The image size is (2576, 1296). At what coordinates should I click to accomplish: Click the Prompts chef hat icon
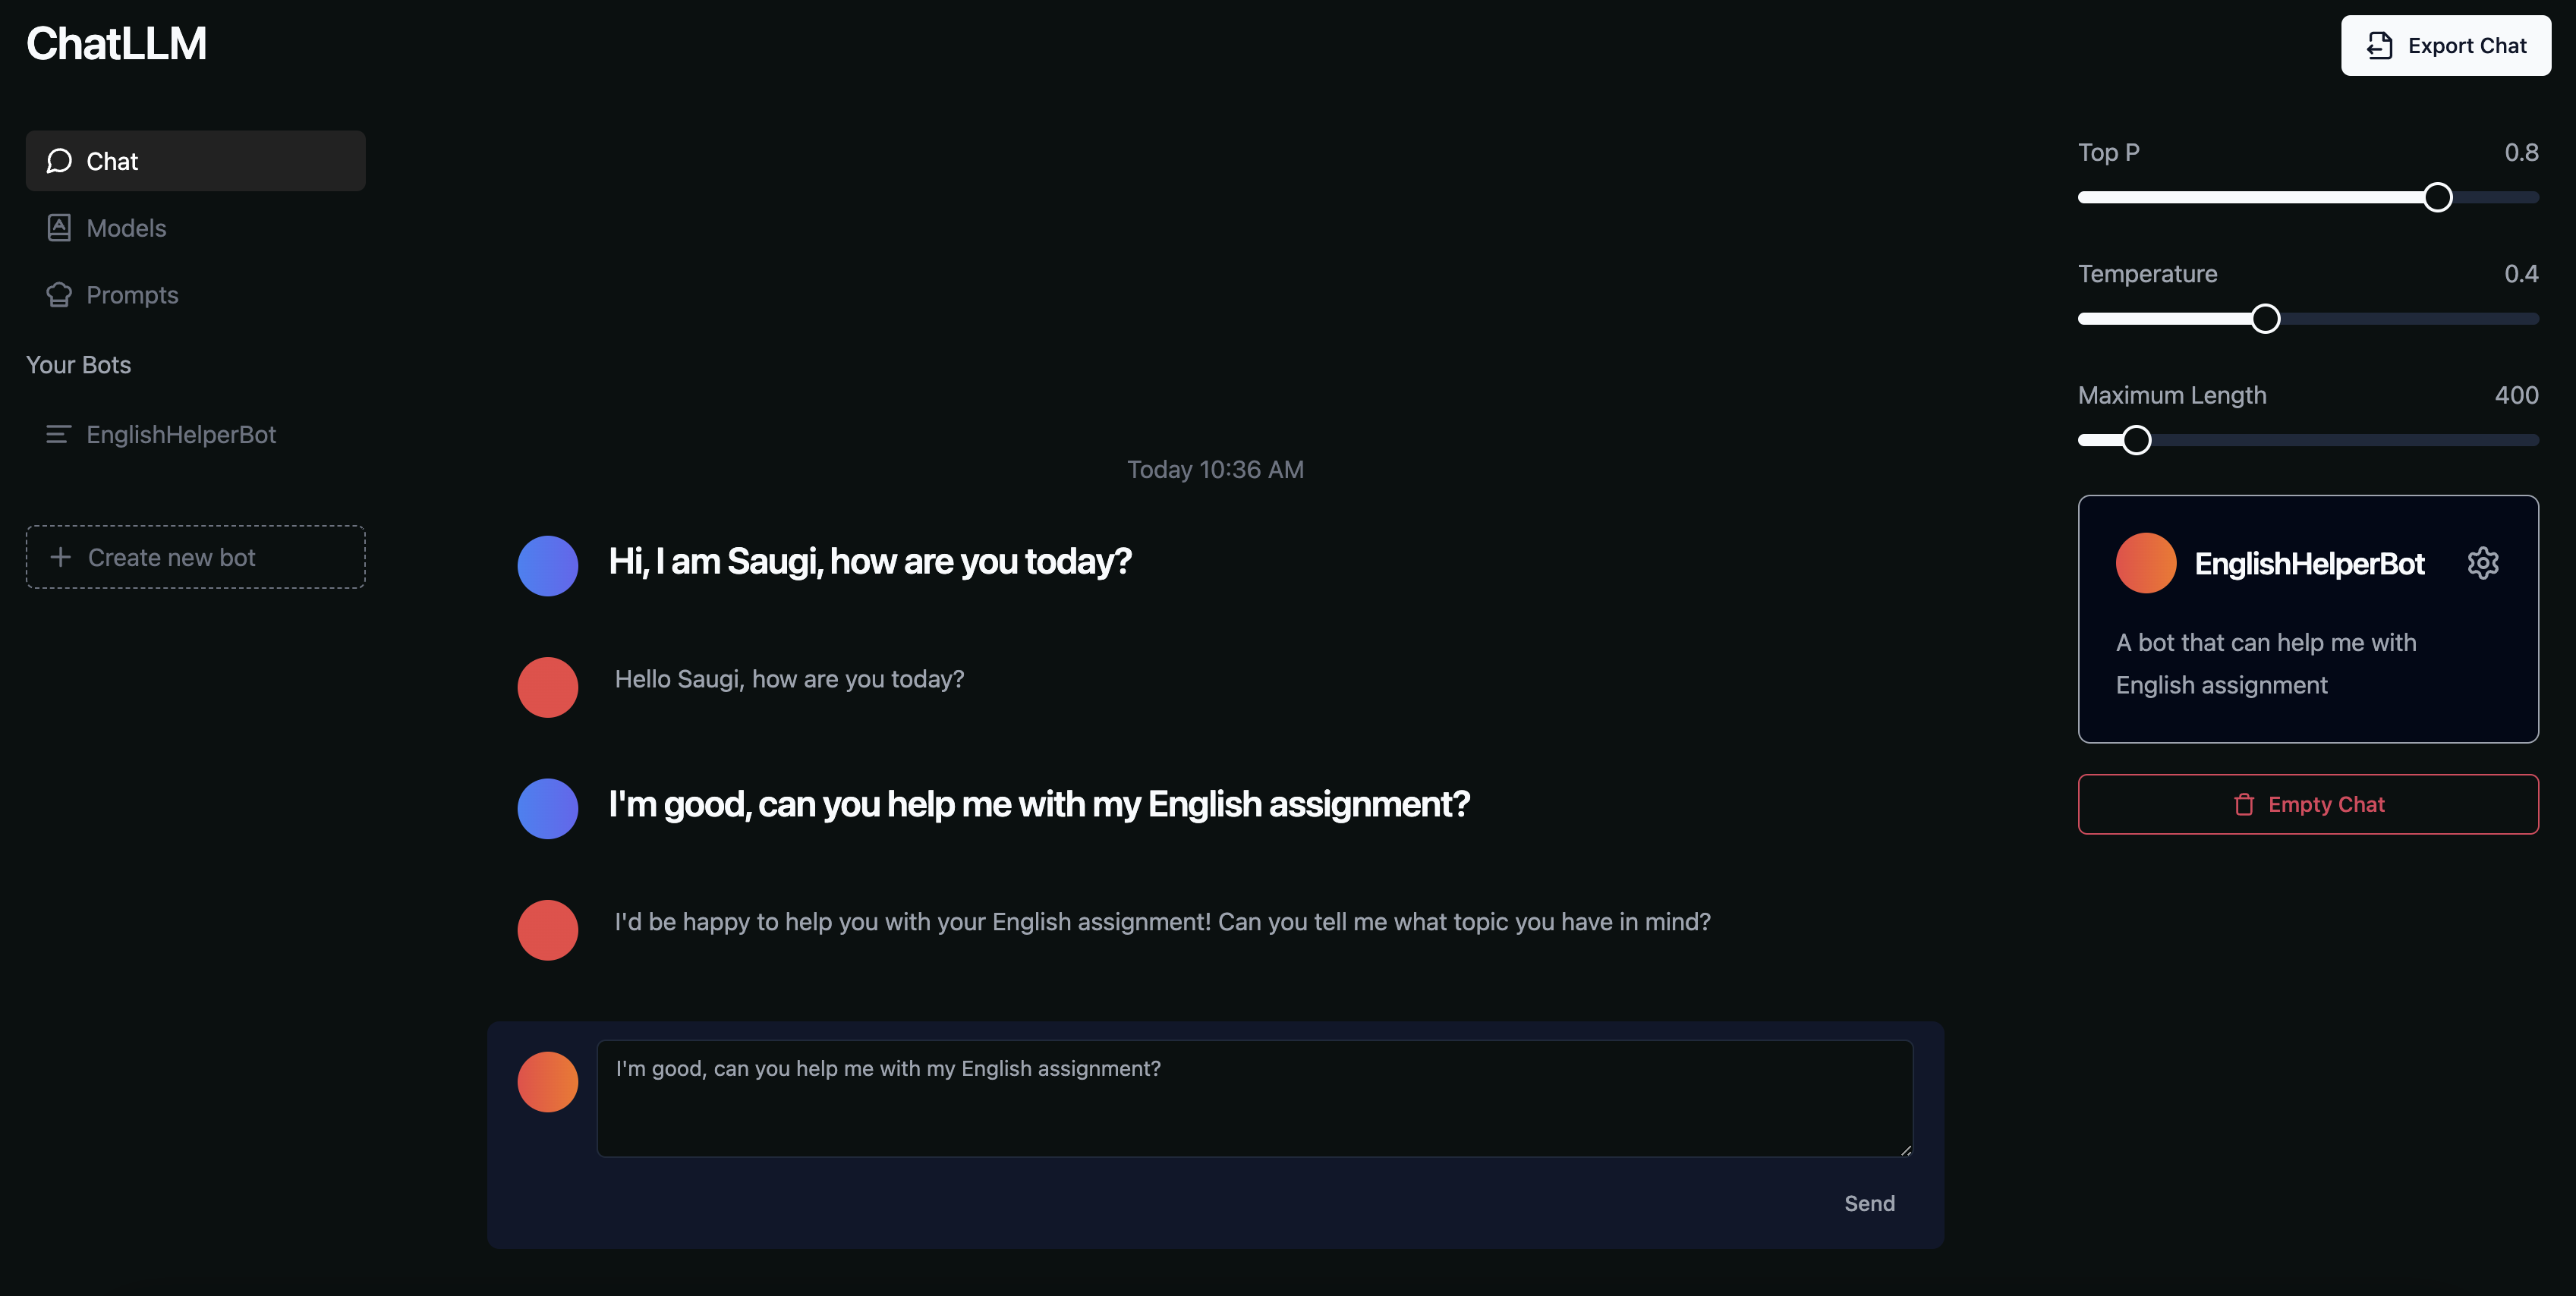tap(59, 295)
